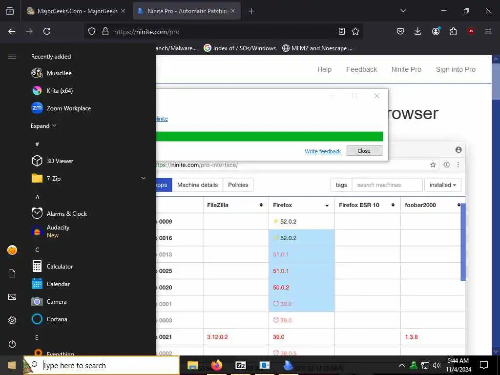The image size is (500, 375).
Task: Open Firefox application menu
Action: coord(488,31)
